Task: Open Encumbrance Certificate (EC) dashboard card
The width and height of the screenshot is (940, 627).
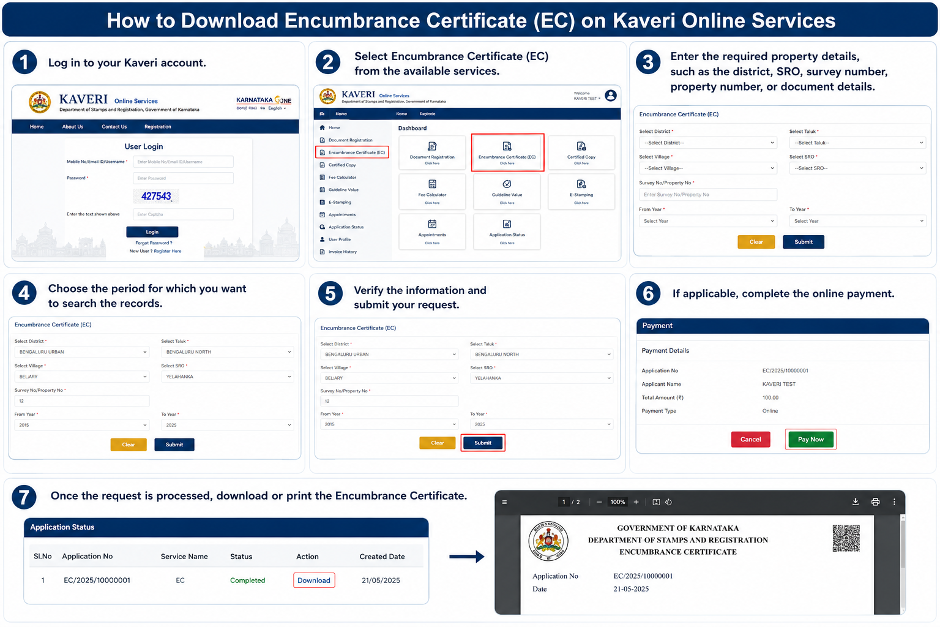Action: pyautogui.click(x=507, y=152)
